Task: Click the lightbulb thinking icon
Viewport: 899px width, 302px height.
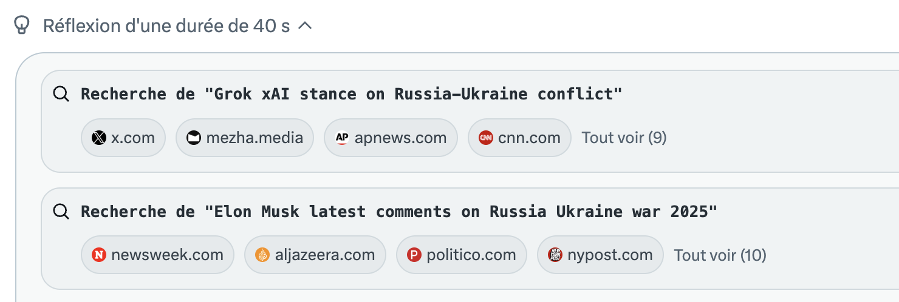Action: pyautogui.click(x=21, y=25)
